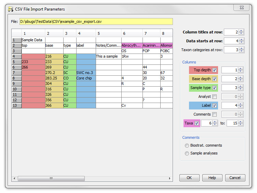257x193 pixels.
Task: Increase the Taxa start column value
Action: (215, 122)
